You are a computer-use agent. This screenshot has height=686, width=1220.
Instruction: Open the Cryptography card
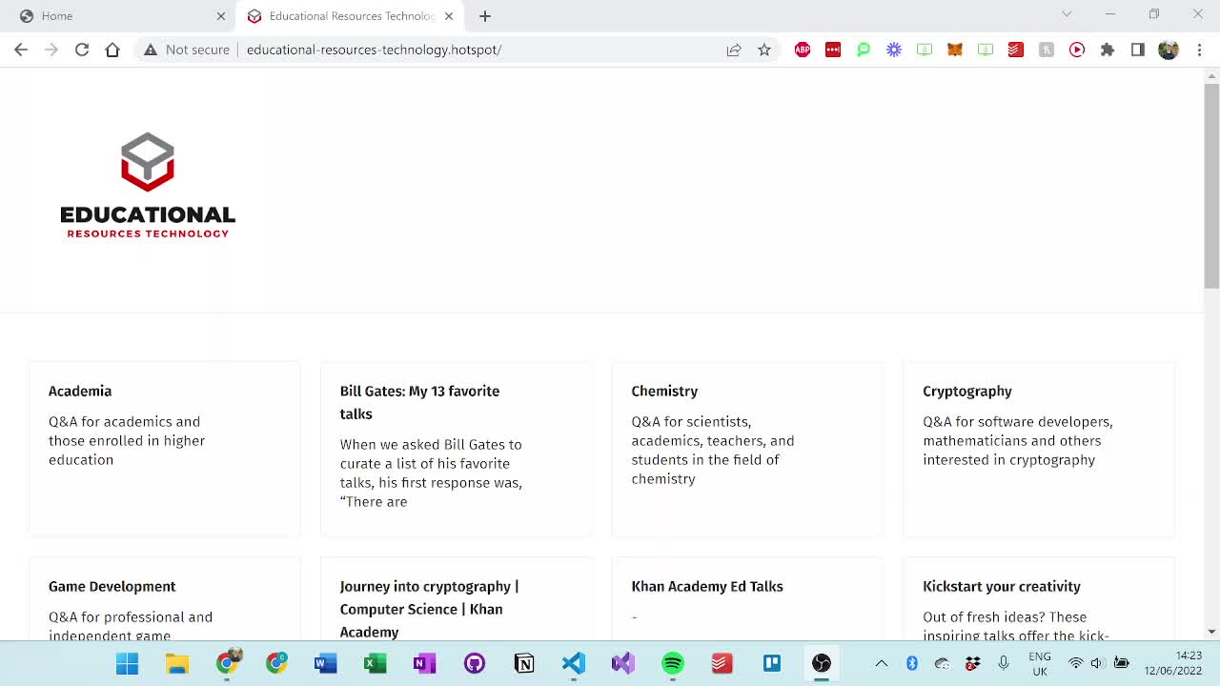coord(1039,449)
